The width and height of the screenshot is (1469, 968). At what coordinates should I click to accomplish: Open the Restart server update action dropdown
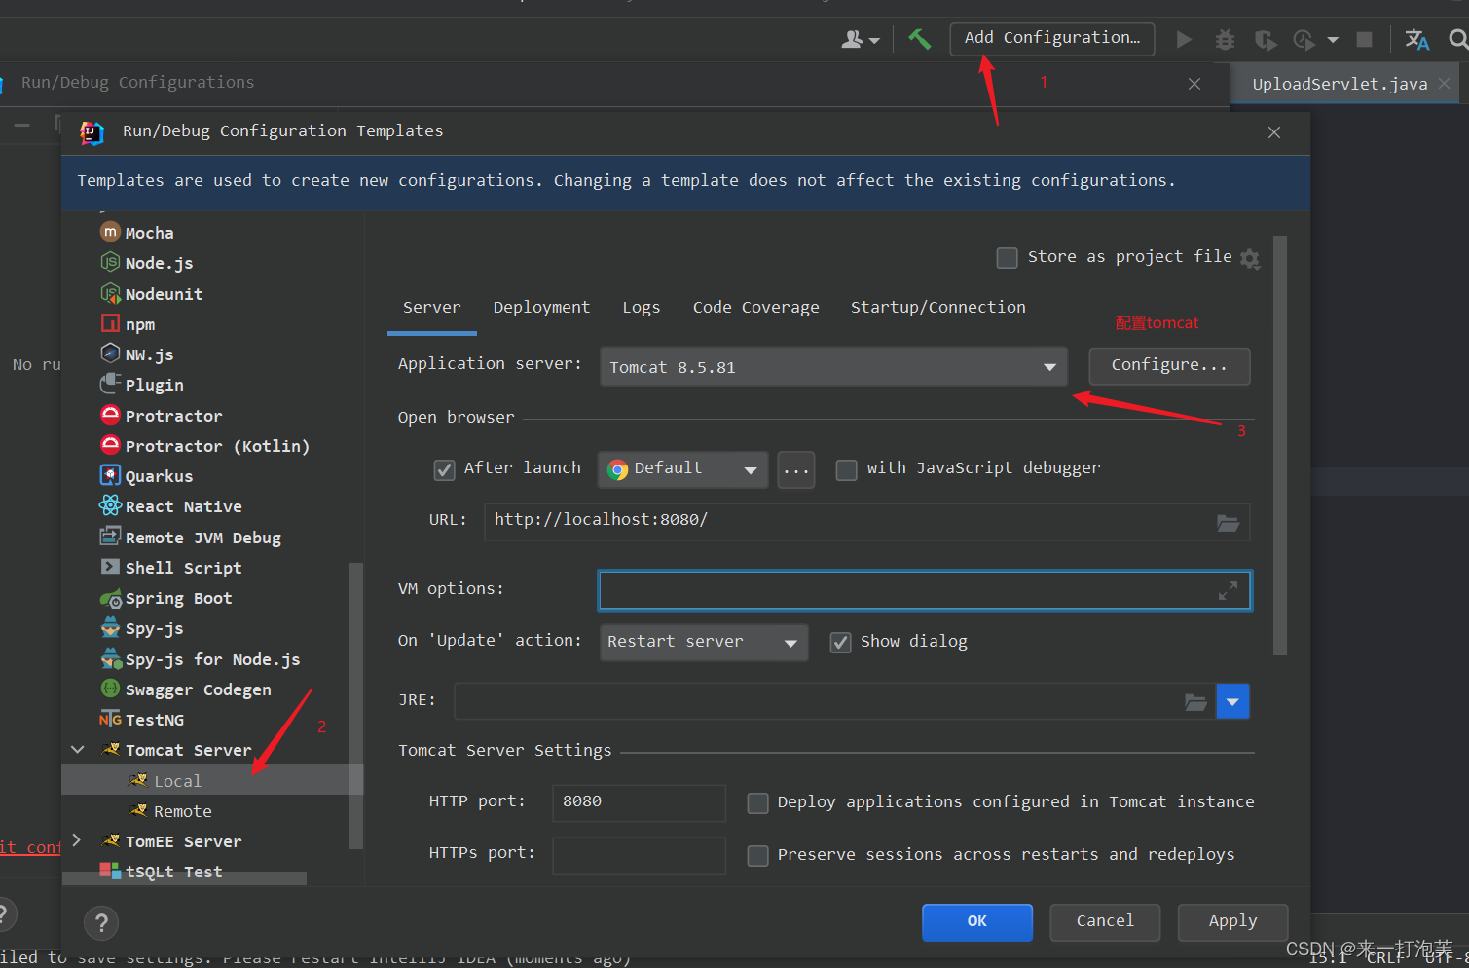point(704,643)
